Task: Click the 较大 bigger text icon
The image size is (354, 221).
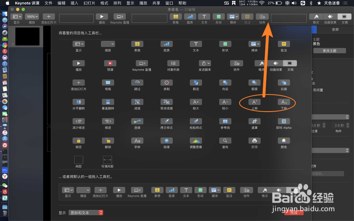Action: tap(196, 102)
